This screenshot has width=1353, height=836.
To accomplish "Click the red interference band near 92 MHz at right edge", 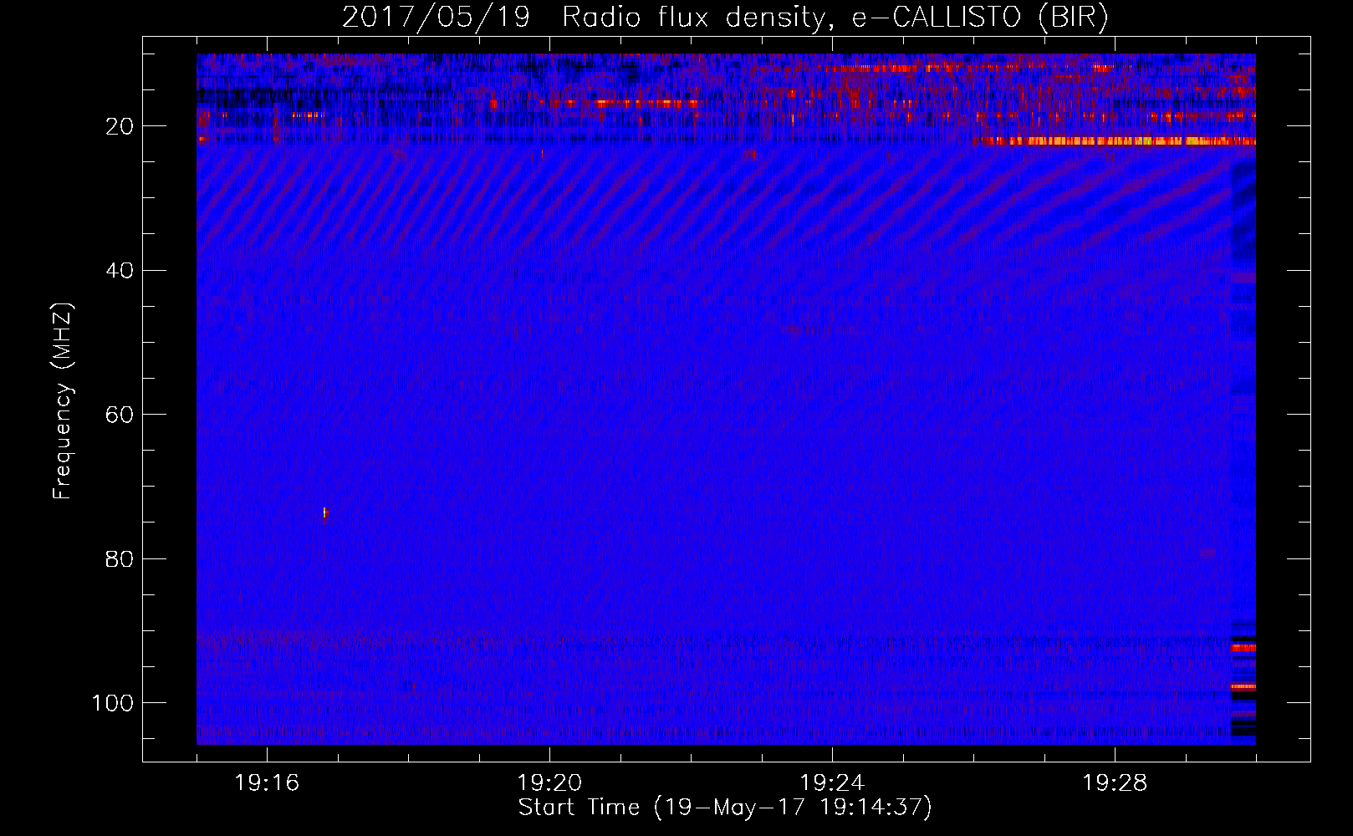I will (x=1243, y=648).
